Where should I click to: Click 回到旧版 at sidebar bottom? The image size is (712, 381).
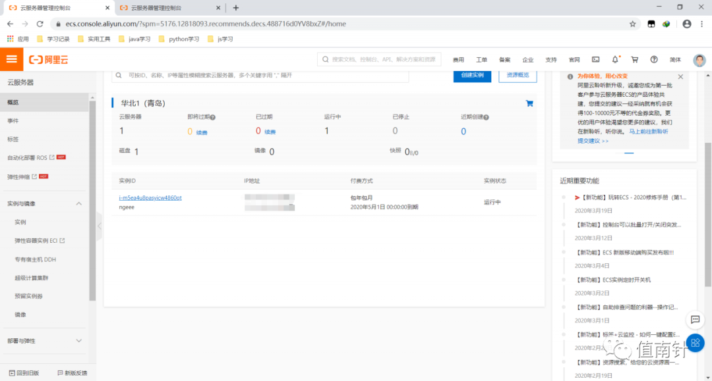24,373
